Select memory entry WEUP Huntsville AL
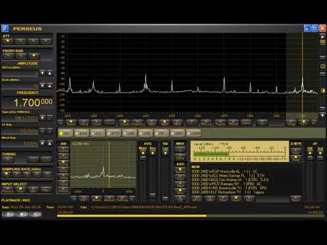The width and height of the screenshot is (327, 245). pyautogui.click(x=225, y=171)
